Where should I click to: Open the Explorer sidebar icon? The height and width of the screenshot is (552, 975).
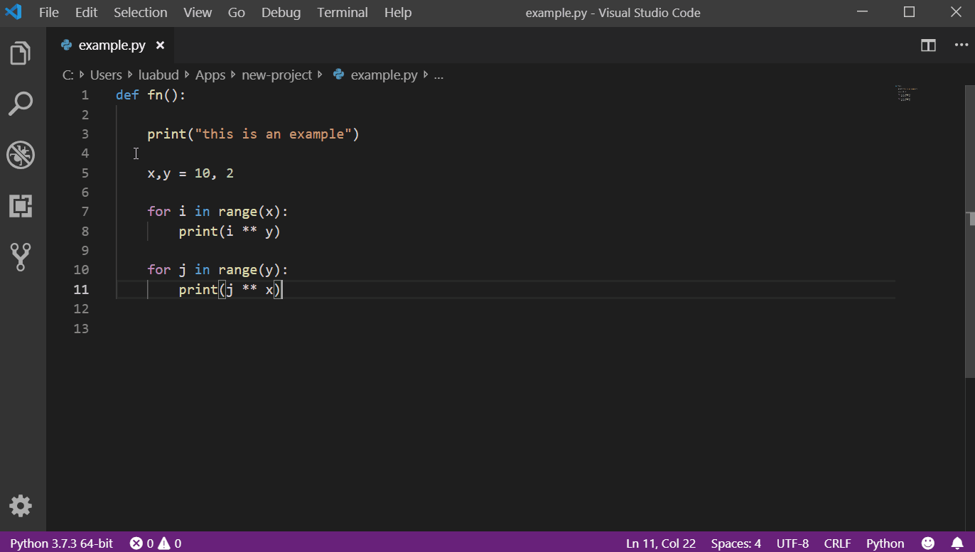coord(21,53)
